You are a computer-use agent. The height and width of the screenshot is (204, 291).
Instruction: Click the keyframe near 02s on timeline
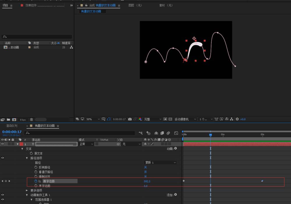coord(262,181)
